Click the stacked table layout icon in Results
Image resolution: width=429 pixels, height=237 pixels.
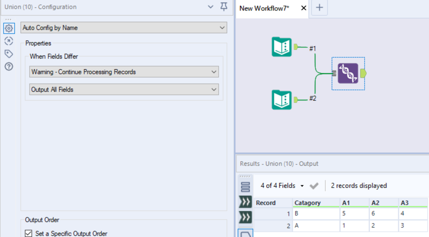click(245, 185)
